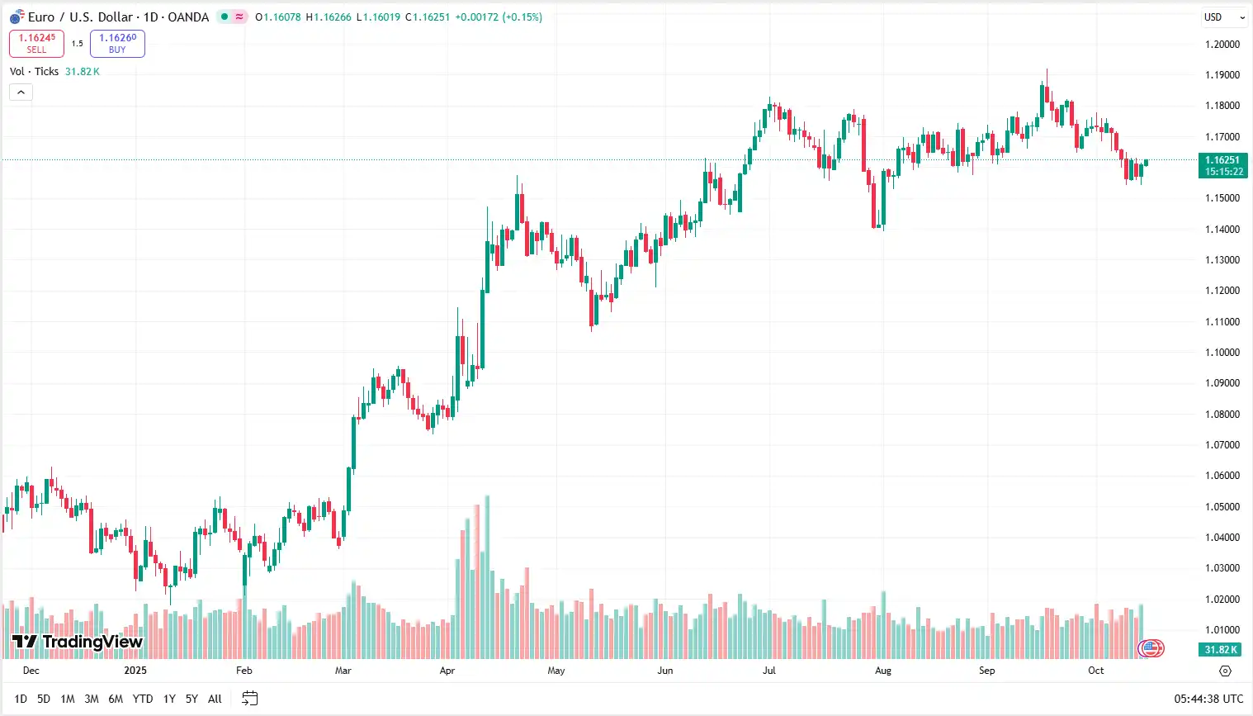
Task: Select the 5D range option
Action: (43, 699)
